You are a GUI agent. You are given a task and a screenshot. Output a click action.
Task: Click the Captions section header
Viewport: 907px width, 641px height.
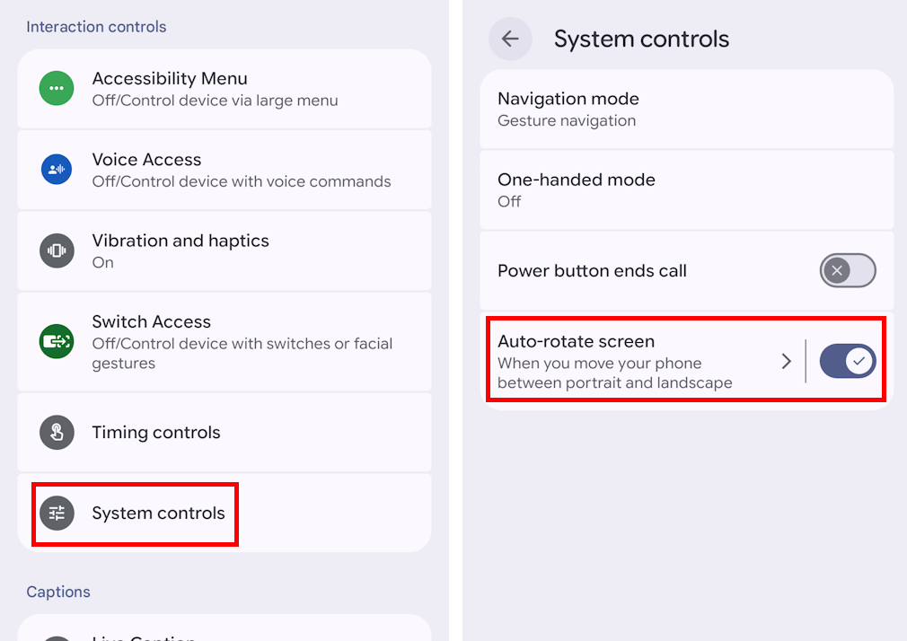tap(58, 592)
